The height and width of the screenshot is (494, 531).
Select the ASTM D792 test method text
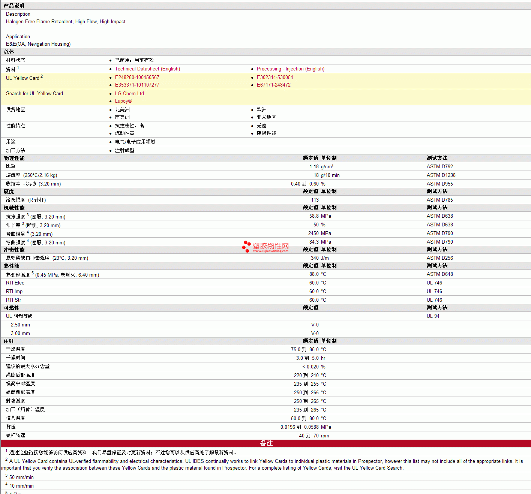click(x=440, y=167)
